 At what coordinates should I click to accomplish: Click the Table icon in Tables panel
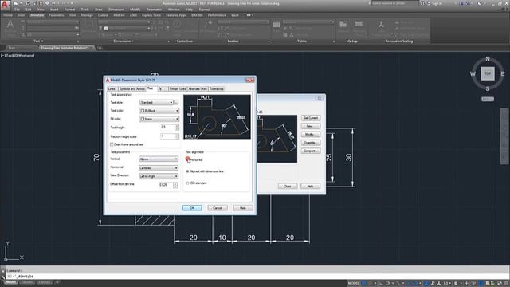[x=277, y=25]
